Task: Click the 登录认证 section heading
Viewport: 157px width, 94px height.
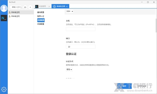Action: (71, 54)
